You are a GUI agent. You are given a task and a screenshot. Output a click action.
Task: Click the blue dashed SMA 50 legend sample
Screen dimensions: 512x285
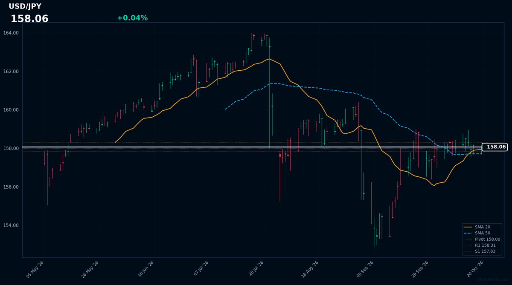click(x=468, y=233)
